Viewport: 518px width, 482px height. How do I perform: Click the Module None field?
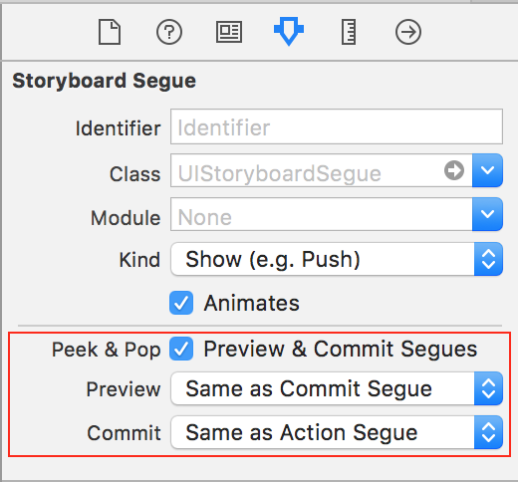(322, 214)
